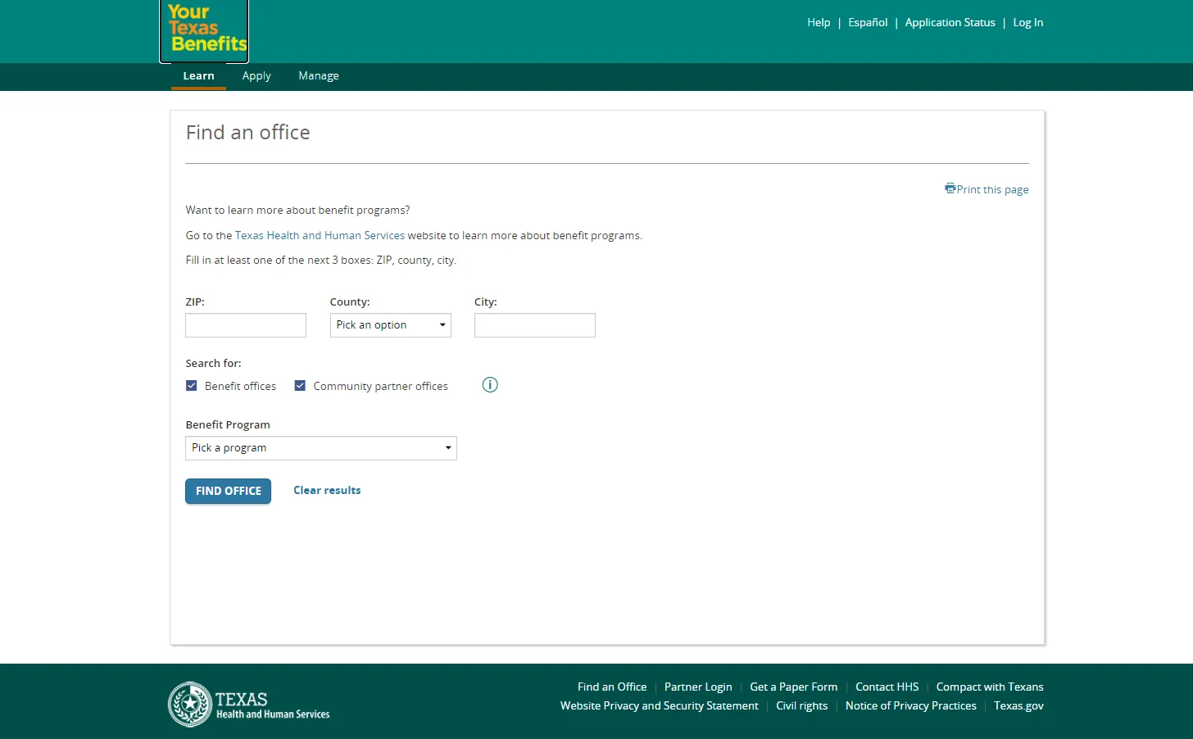Open the Log In link

(x=1028, y=23)
